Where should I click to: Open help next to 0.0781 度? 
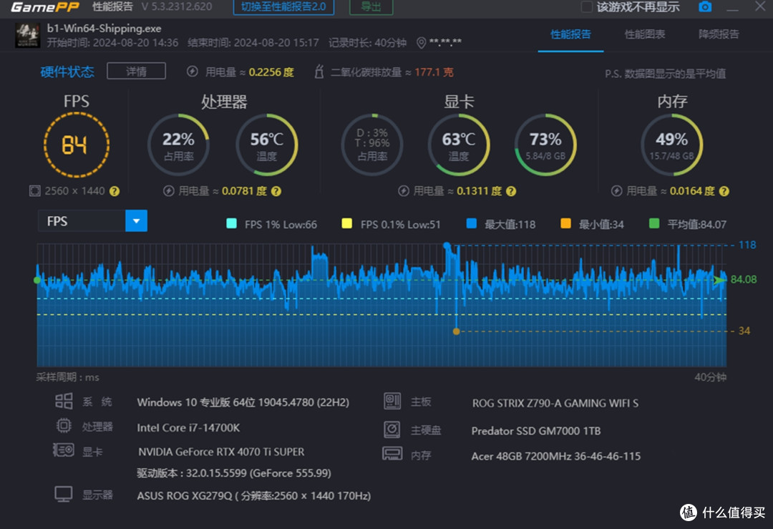click(x=276, y=191)
